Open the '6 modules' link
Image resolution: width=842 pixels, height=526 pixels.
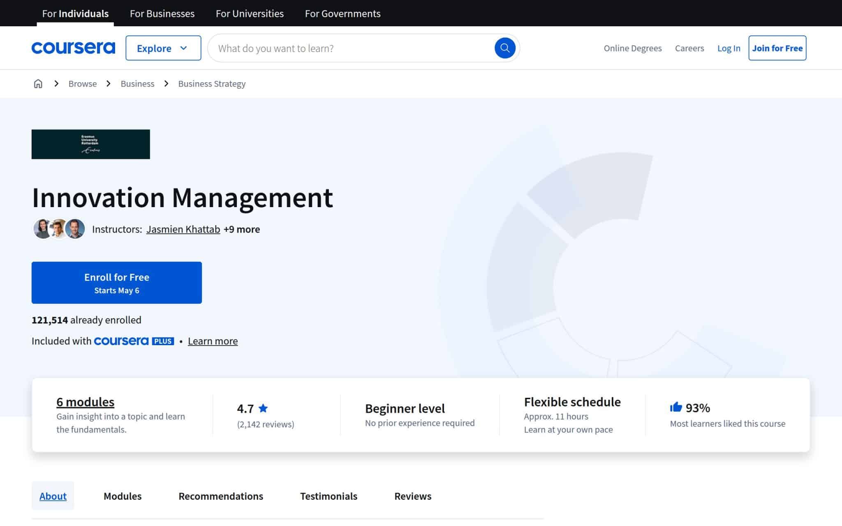[x=86, y=402]
